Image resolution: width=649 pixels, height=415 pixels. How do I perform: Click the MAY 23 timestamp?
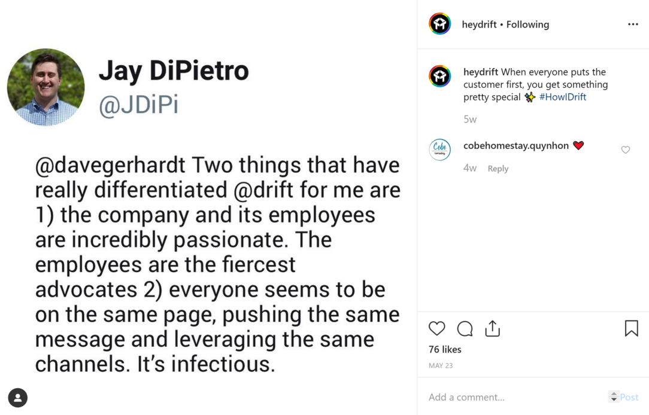click(x=441, y=365)
